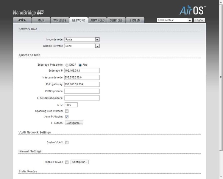Switch to the MAIN tab
The width and height of the screenshot is (223, 179).
point(41,20)
